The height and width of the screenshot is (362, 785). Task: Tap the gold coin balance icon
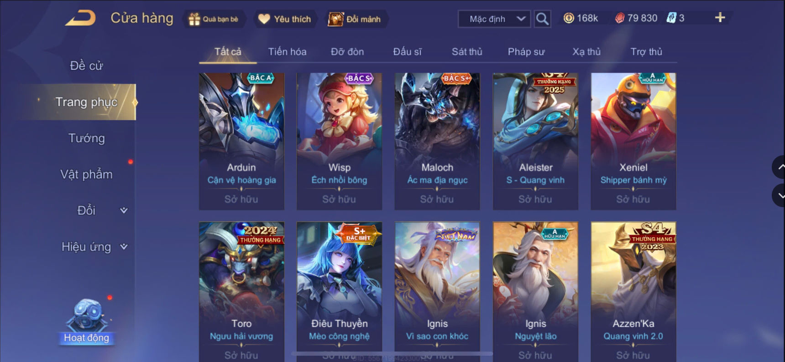569,18
